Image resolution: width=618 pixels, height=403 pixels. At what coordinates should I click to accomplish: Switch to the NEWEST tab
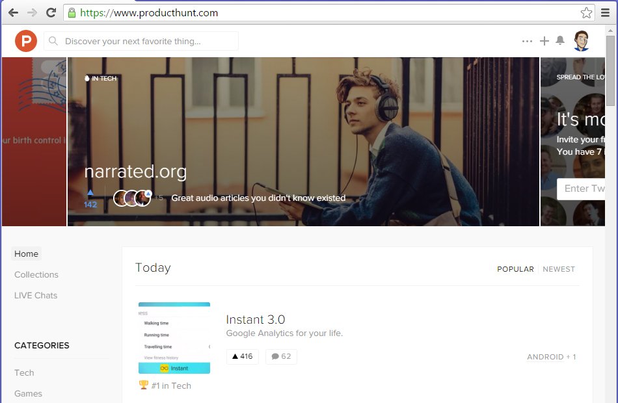coord(559,269)
